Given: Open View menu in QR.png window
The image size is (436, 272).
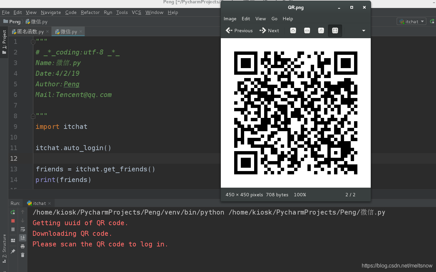Looking at the screenshot, I should (260, 19).
